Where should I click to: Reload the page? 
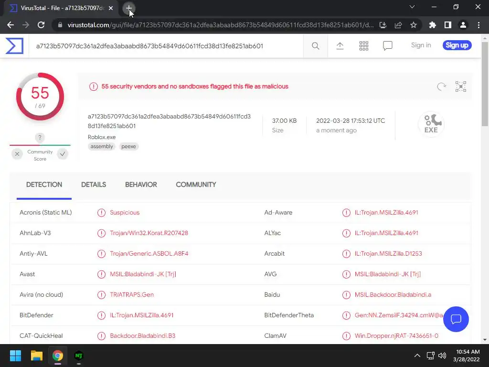click(x=41, y=25)
